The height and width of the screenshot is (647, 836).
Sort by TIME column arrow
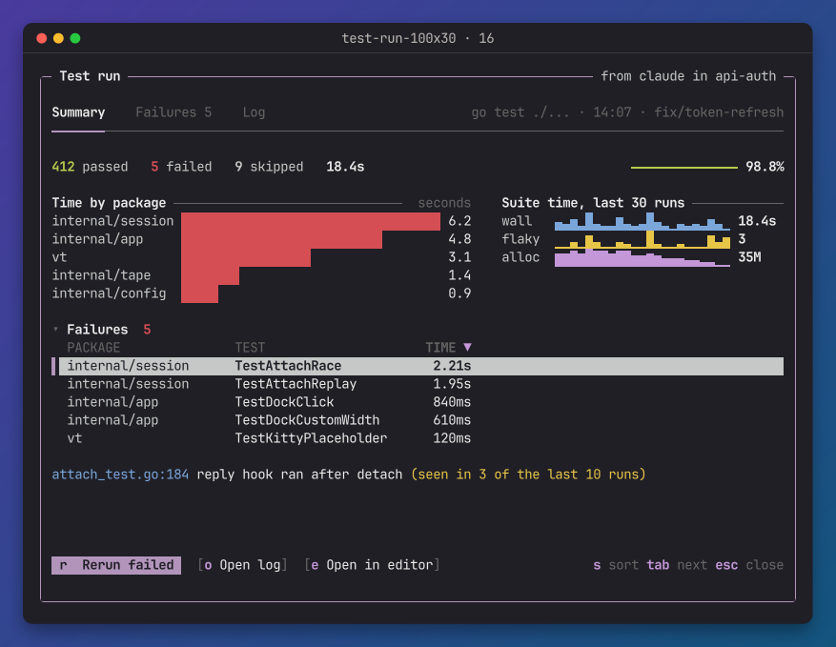click(468, 348)
